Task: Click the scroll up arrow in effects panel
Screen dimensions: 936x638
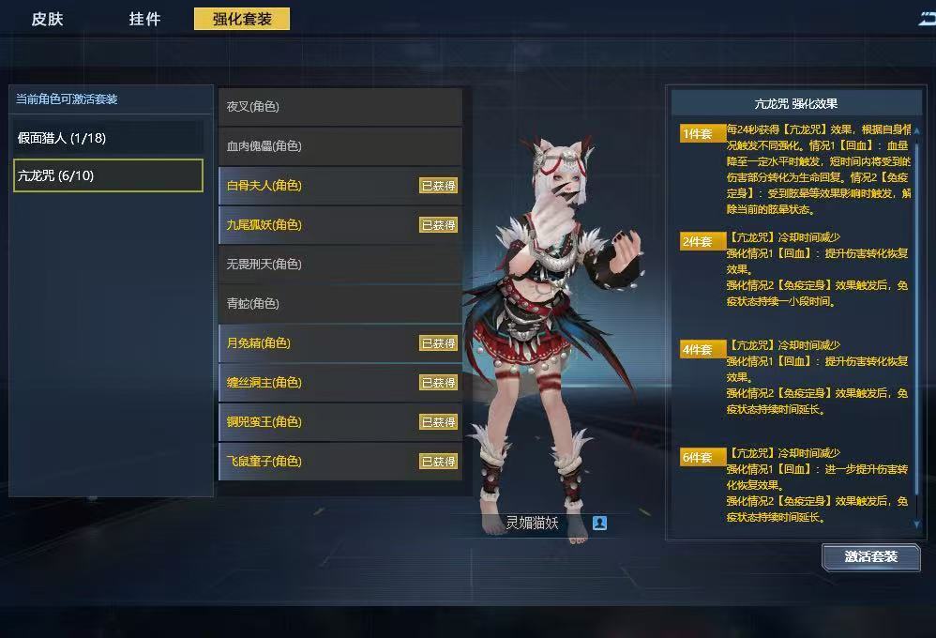Action: [x=916, y=130]
